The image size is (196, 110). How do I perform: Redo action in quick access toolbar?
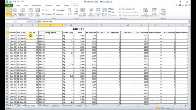coord(18,2)
